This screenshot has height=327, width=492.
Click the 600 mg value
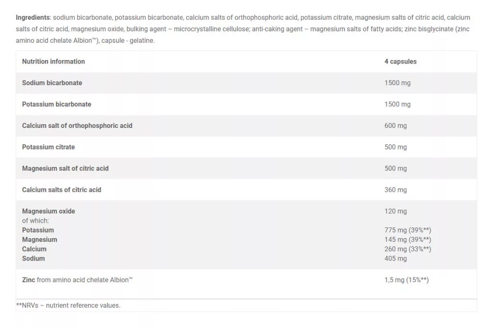click(x=395, y=126)
